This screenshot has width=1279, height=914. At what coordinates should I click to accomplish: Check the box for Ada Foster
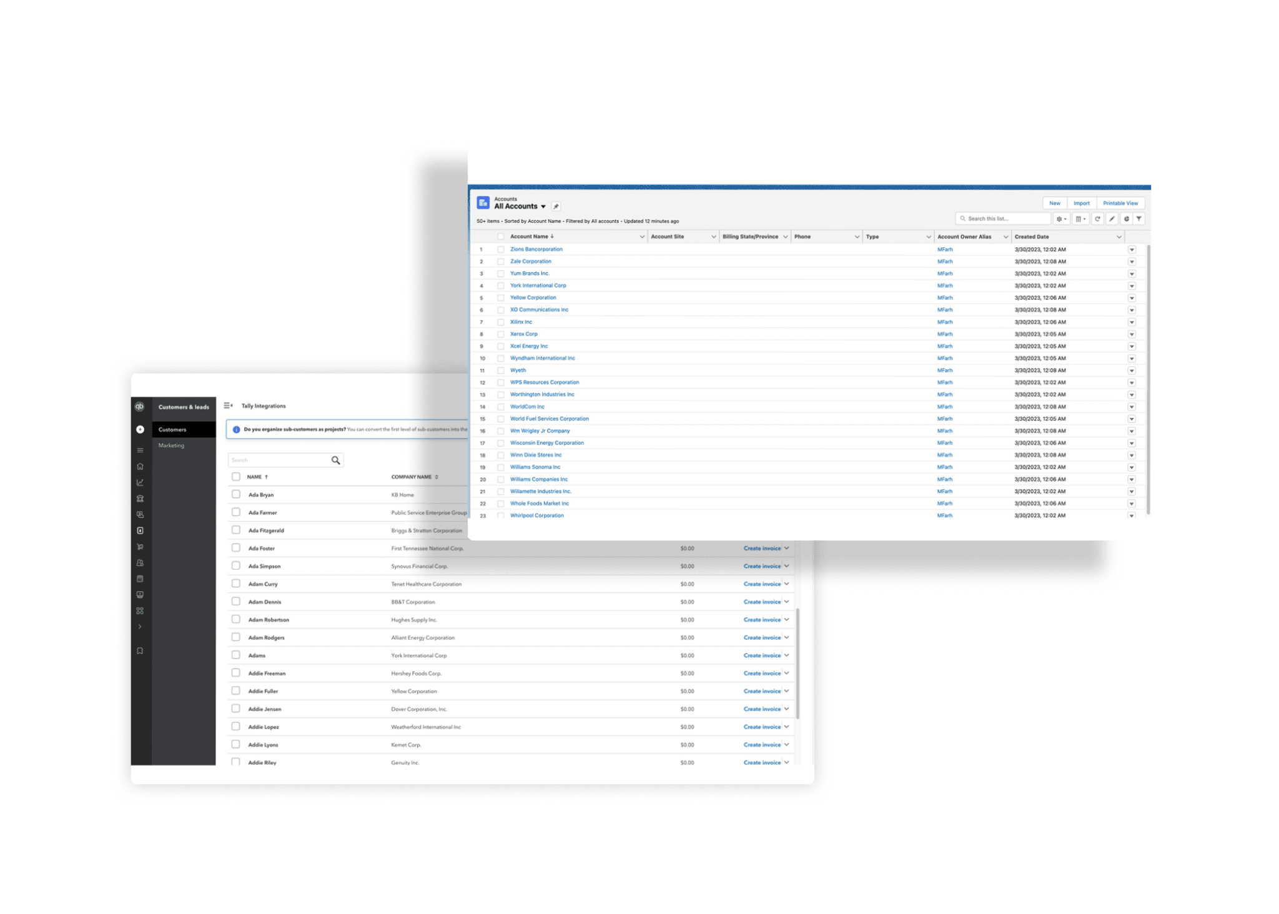click(x=236, y=548)
